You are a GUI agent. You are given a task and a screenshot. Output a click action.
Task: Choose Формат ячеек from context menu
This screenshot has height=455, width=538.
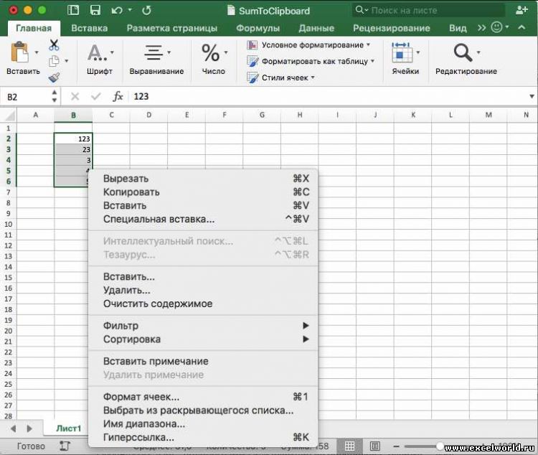(203, 397)
